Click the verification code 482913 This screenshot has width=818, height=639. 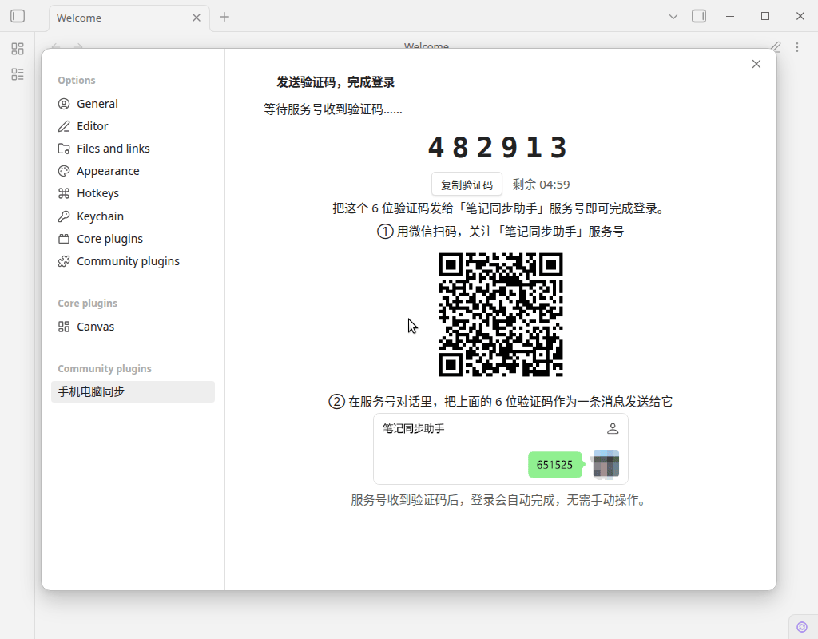[x=498, y=148]
